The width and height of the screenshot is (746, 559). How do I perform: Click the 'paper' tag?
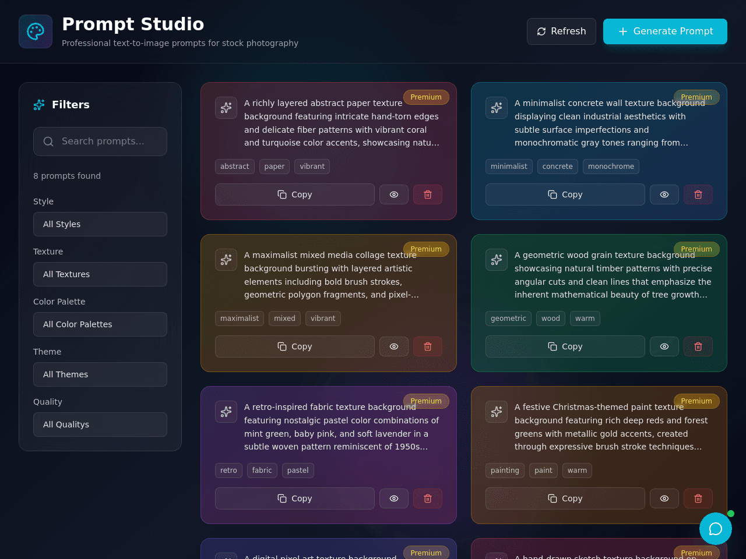tap(275, 167)
